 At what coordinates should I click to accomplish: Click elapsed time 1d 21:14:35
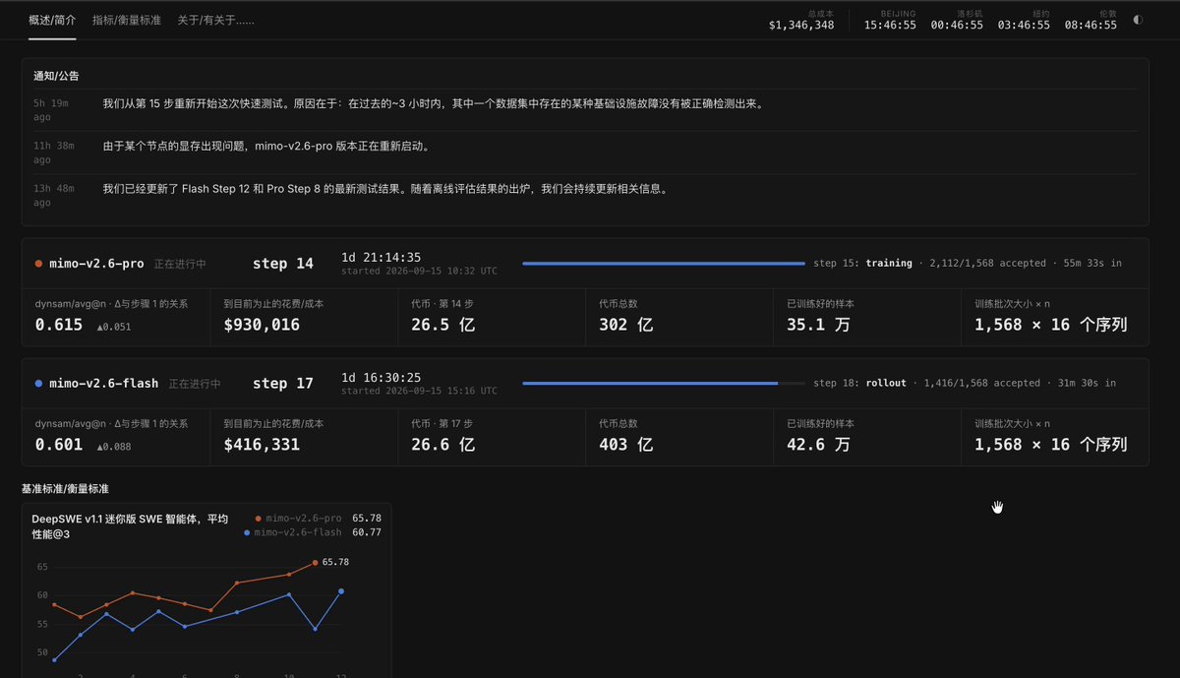click(381, 257)
